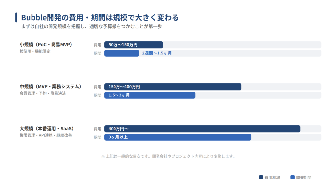Click the small-scale 期間 blue bar
Image resolution: width=336 pixels, height=189 pixels.
tap(122, 53)
